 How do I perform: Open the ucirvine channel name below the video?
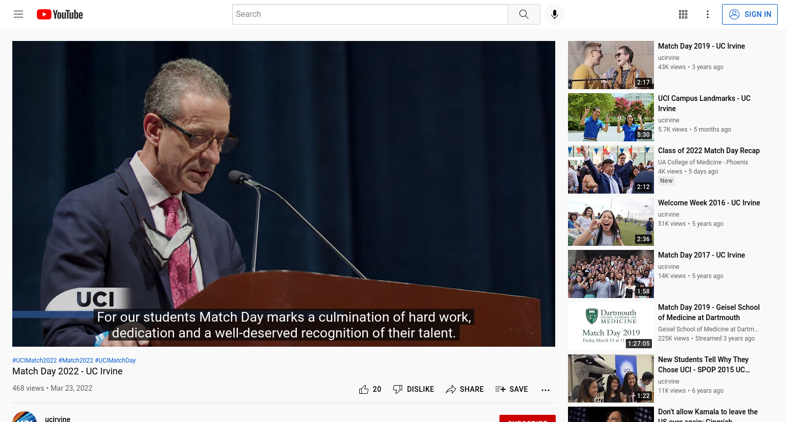point(58,419)
